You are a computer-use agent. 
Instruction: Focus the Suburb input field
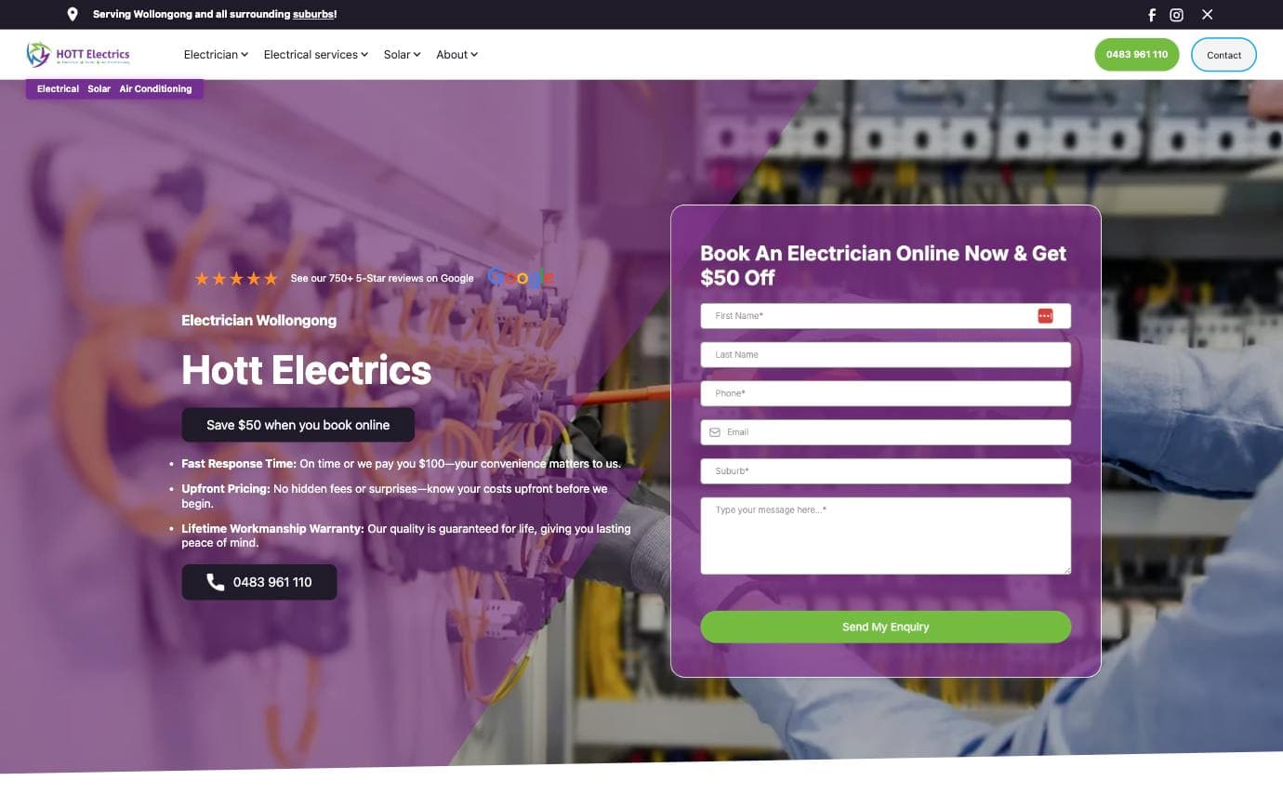(885, 471)
